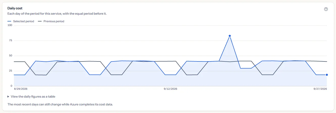
Task: Click the 100 y-axis label
Action: [10, 25]
